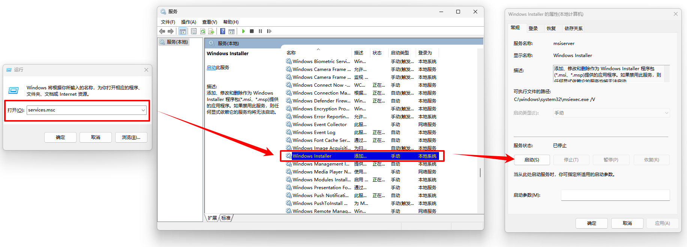Open the 操作(A) menu
Image resolution: width=687 pixels, height=247 pixels.
tap(189, 22)
